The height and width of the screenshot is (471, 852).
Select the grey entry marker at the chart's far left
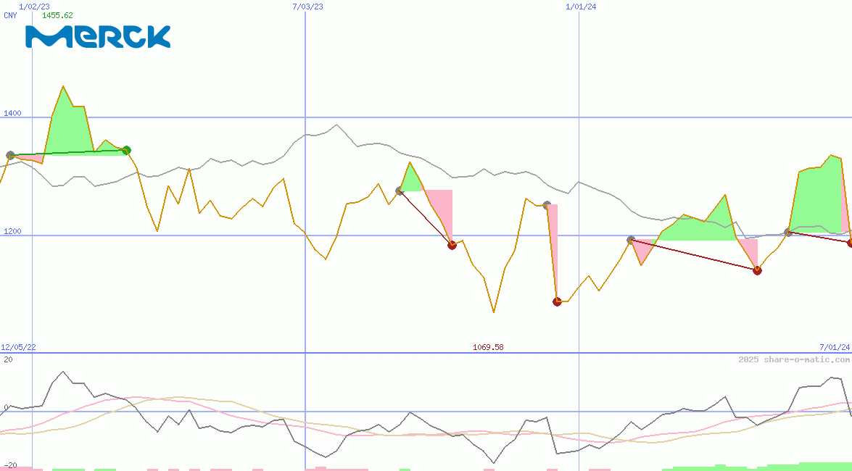pos(10,155)
